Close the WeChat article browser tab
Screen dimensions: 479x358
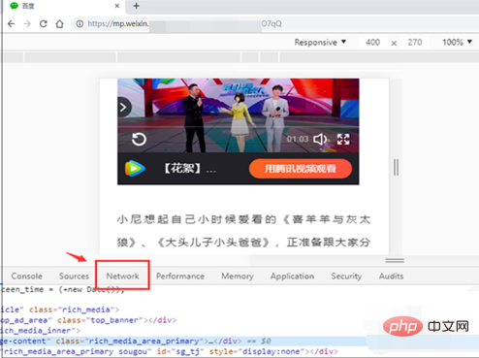117,6
